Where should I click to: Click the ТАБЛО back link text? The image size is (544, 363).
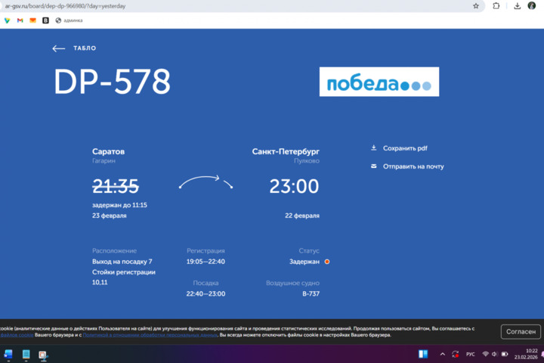click(x=85, y=48)
